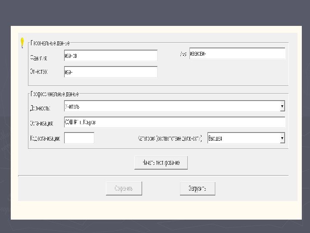310x233 pixels.
Task: Open the Категория combo box showing Высшая
Action: click(243, 138)
